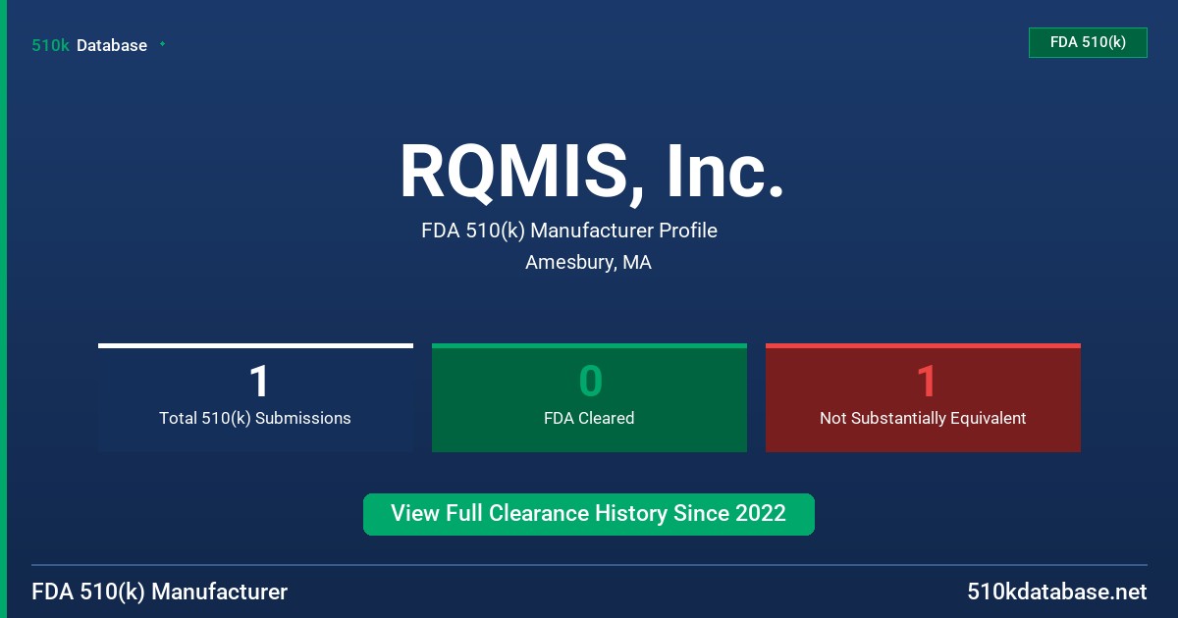Select the FDA 510(k) badge
This screenshot has height=618, width=1178.
click(x=1088, y=42)
